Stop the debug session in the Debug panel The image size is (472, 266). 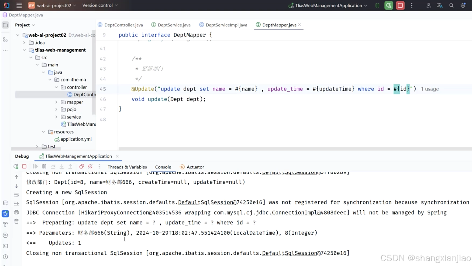[x=24, y=167]
